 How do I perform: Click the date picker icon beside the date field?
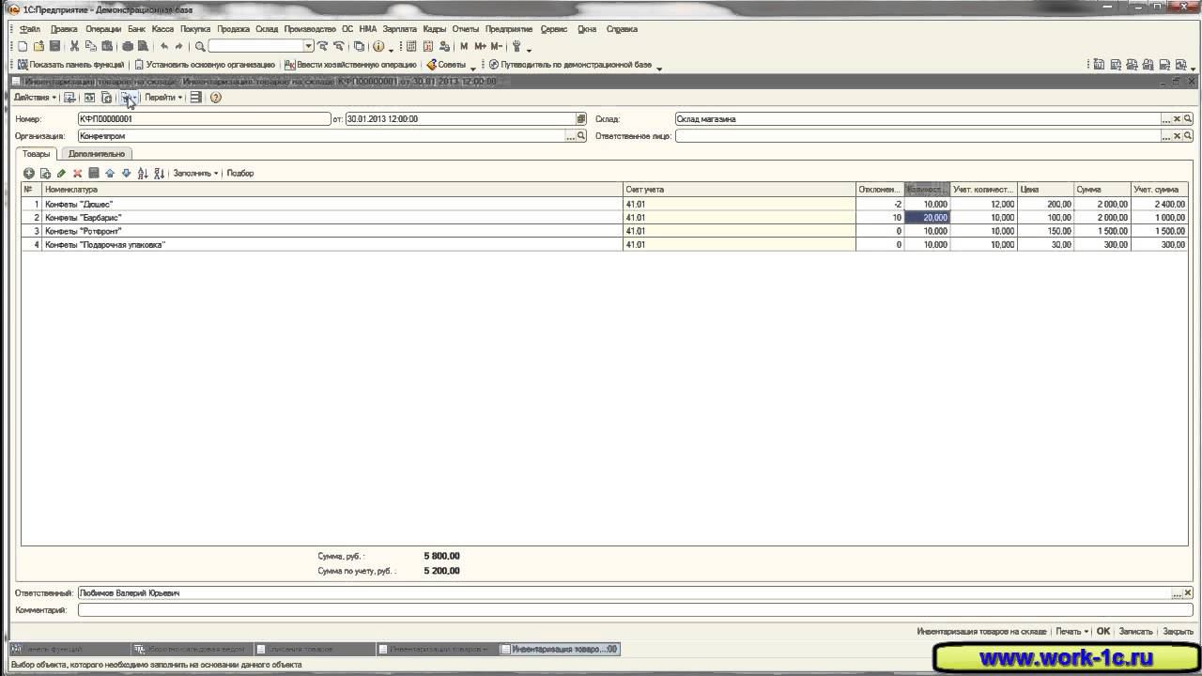[x=581, y=119]
